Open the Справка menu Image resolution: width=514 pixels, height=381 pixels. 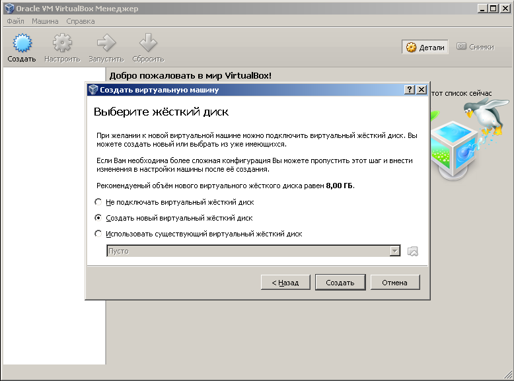[81, 21]
